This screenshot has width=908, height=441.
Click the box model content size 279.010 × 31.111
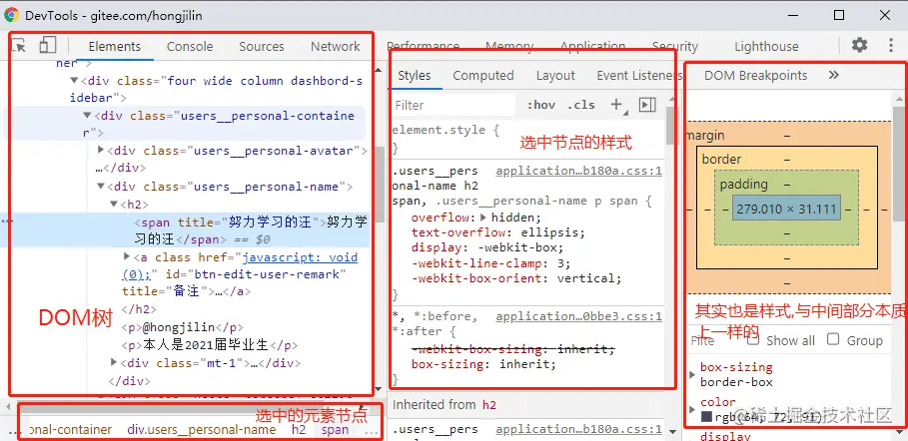coord(786,209)
